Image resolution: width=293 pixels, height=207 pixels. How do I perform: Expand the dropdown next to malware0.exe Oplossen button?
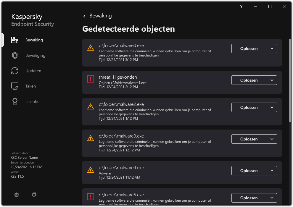coord(272,48)
